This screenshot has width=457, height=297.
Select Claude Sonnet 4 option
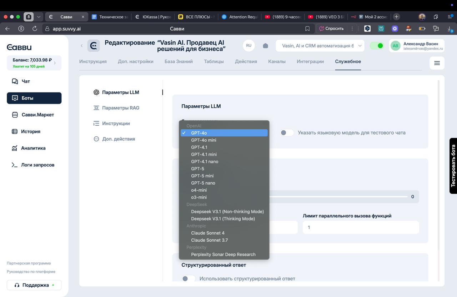point(224,233)
